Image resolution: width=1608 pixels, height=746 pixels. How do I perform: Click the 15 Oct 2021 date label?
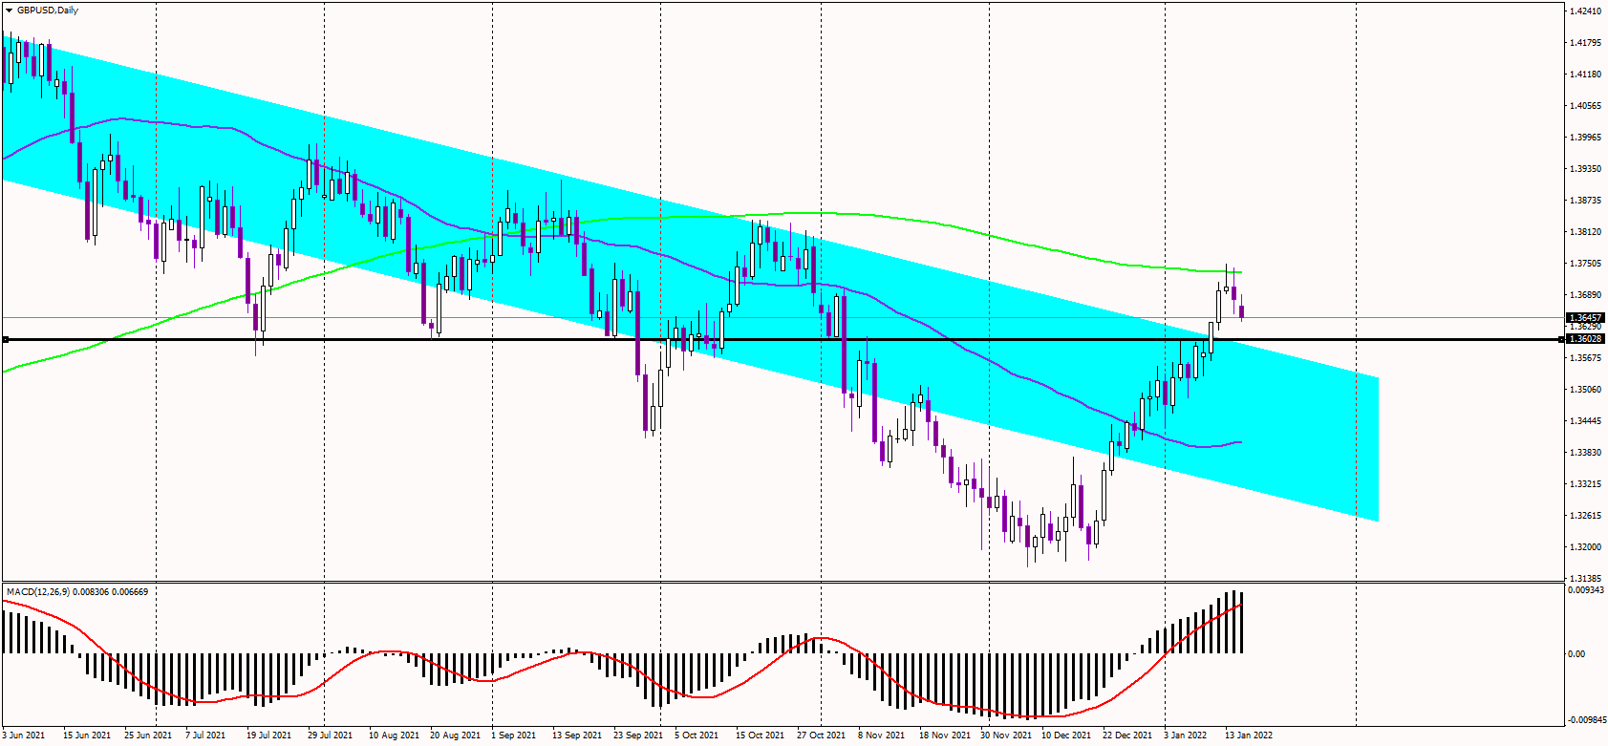pyautogui.click(x=760, y=735)
